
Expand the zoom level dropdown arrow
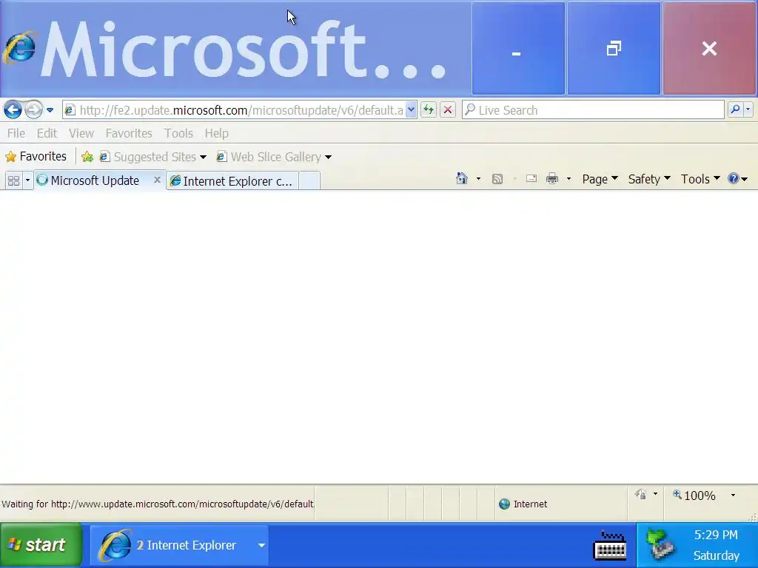click(733, 495)
